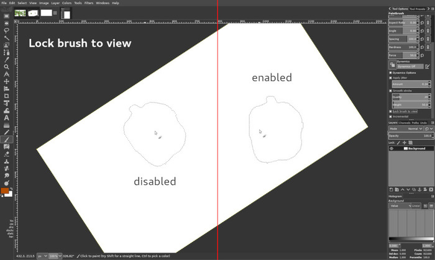Toggle Incremental checkbox
The image size is (435, 260).
coord(391,117)
